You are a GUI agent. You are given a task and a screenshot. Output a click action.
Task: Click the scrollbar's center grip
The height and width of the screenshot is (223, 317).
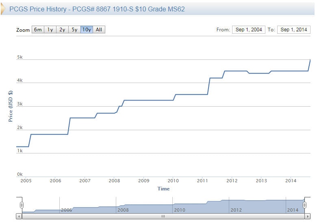(163, 216)
